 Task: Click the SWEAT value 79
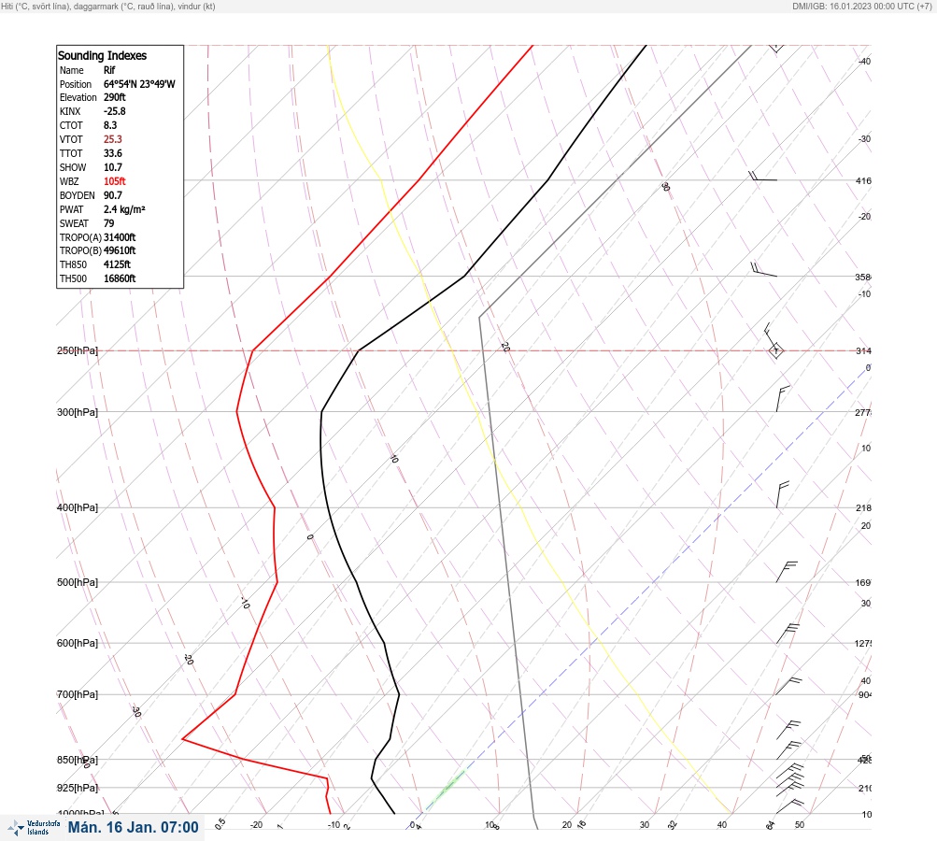click(x=108, y=223)
